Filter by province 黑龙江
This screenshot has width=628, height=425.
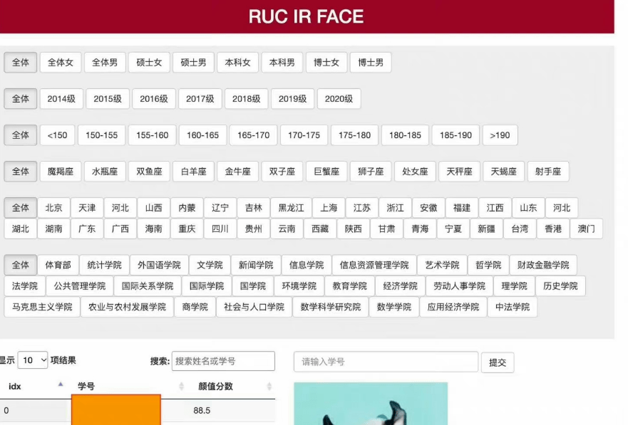point(291,208)
